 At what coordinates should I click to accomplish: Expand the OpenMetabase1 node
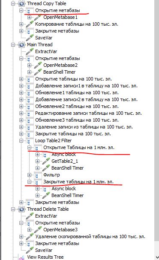pos(29,17)
